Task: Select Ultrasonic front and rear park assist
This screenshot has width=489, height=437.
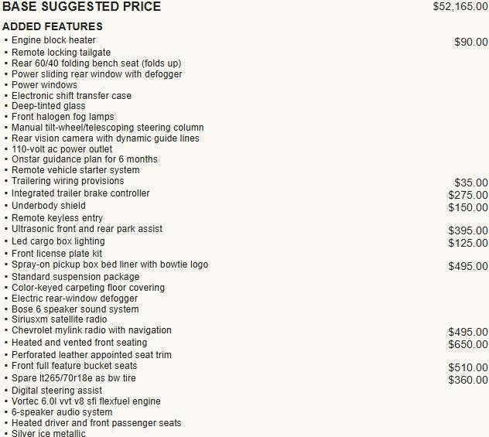Action: tap(87, 229)
